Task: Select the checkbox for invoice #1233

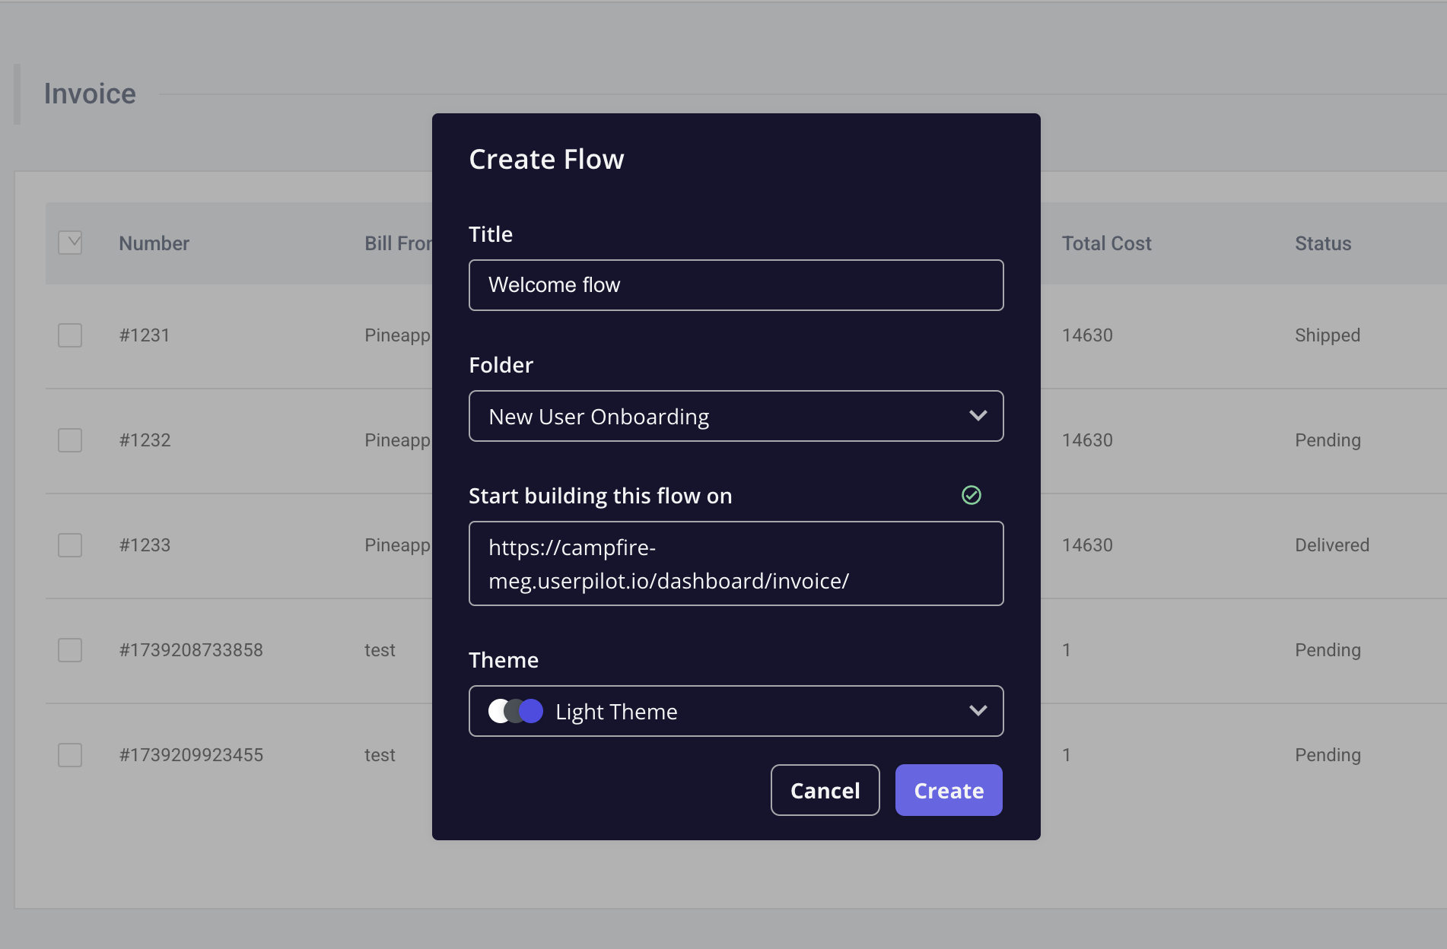Action: pyautogui.click(x=70, y=545)
